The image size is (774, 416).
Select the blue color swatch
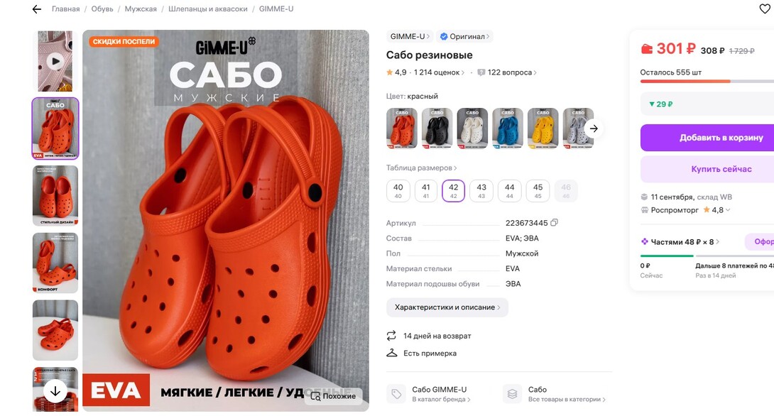click(x=508, y=128)
